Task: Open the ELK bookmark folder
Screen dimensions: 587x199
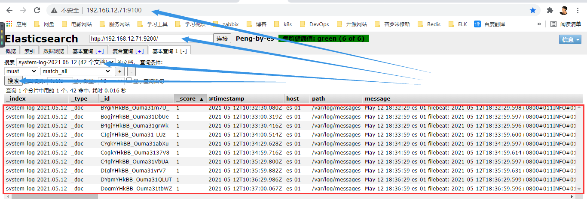Action: point(458,24)
